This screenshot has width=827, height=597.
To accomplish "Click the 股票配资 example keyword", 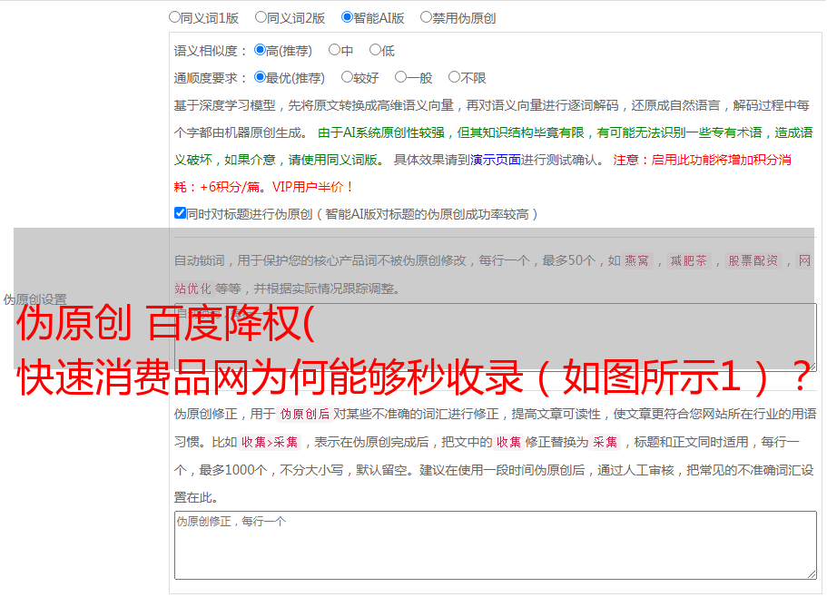I will [753, 260].
